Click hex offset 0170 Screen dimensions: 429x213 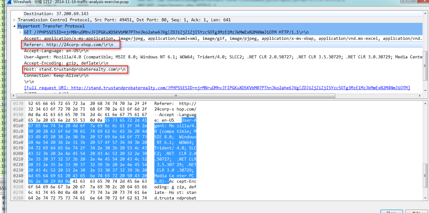pyautogui.click(x=19, y=103)
